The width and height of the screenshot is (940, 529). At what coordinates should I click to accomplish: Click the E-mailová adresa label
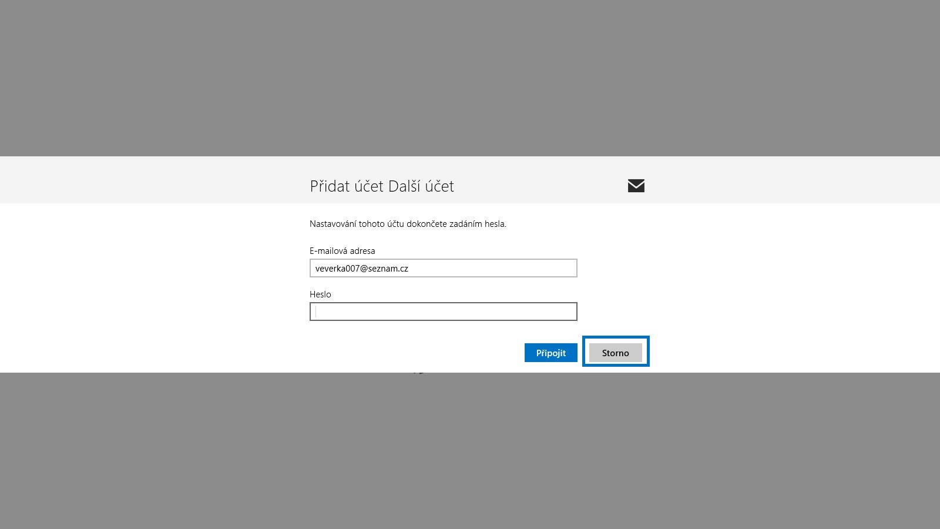point(342,251)
